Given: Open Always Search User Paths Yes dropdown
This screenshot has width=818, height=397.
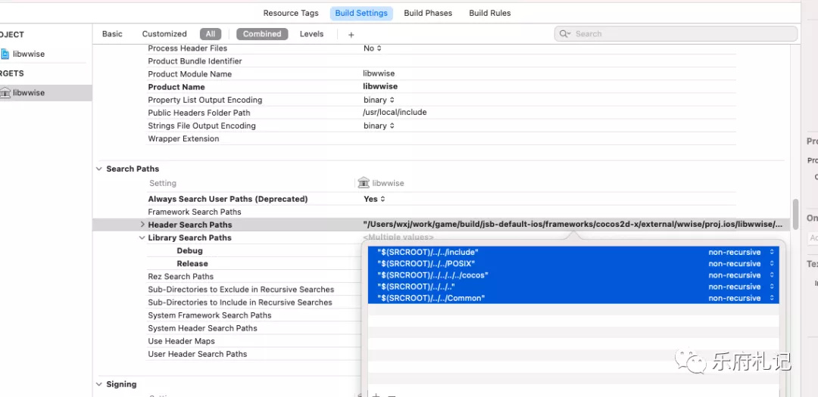Looking at the screenshot, I should pyautogui.click(x=374, y=199).
